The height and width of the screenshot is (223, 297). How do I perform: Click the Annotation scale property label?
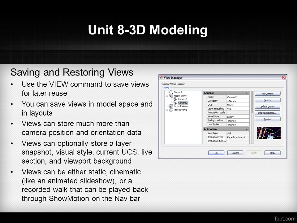(x=216, y=113)
